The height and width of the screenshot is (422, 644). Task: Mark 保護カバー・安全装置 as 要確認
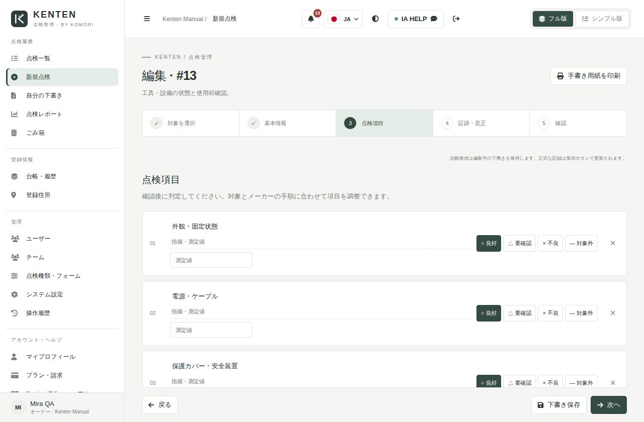519,381
